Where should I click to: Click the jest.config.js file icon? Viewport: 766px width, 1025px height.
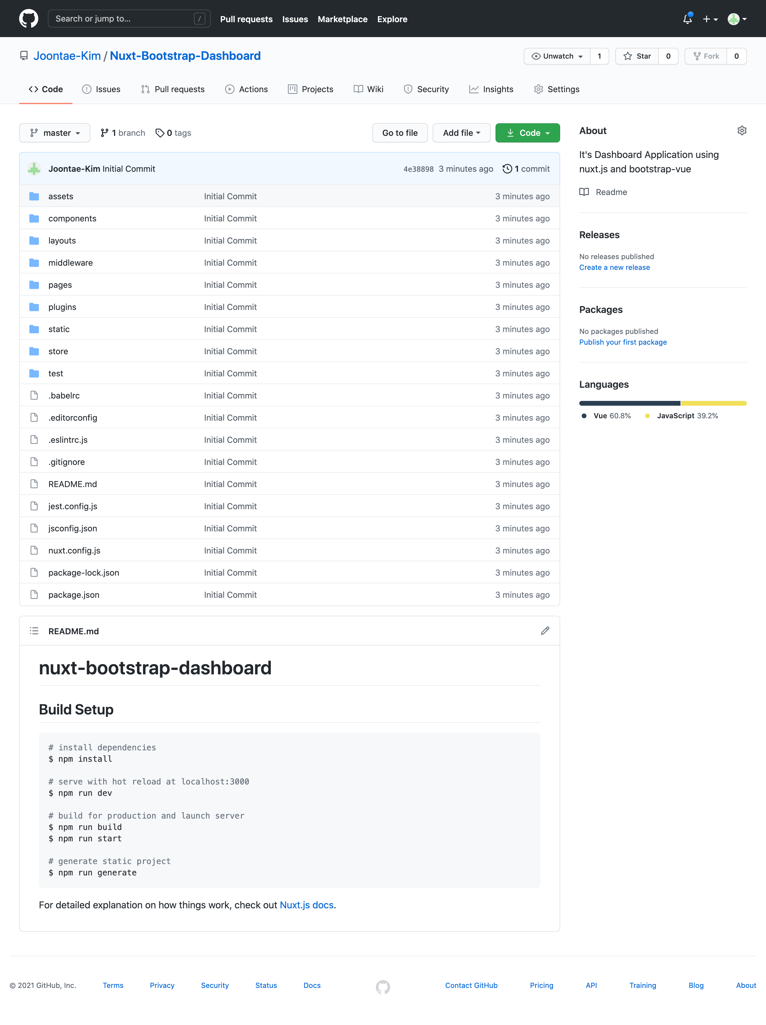(34, 506)
